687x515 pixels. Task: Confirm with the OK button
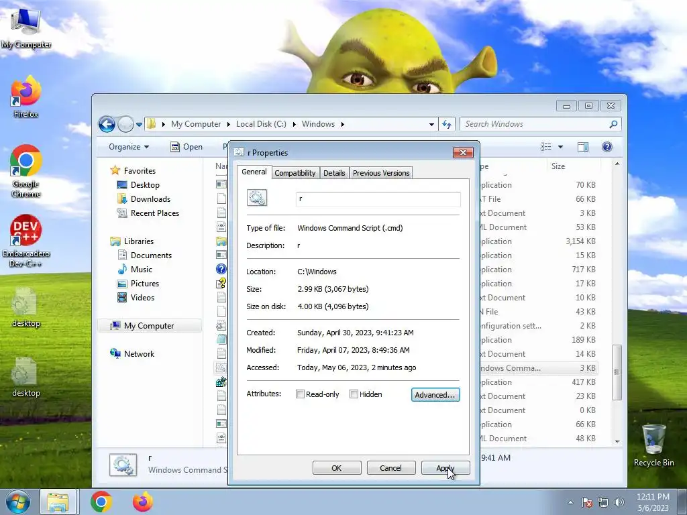pyautogui.click(x=337, y=467)
